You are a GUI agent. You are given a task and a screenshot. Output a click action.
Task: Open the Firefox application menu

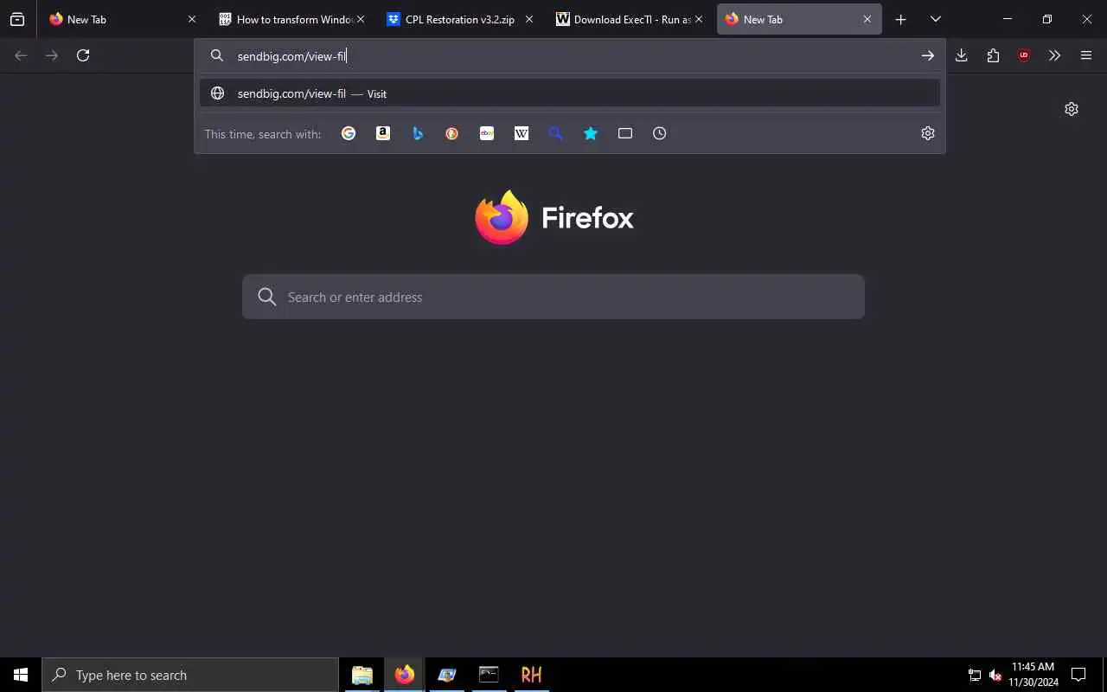pos(1086,55)
